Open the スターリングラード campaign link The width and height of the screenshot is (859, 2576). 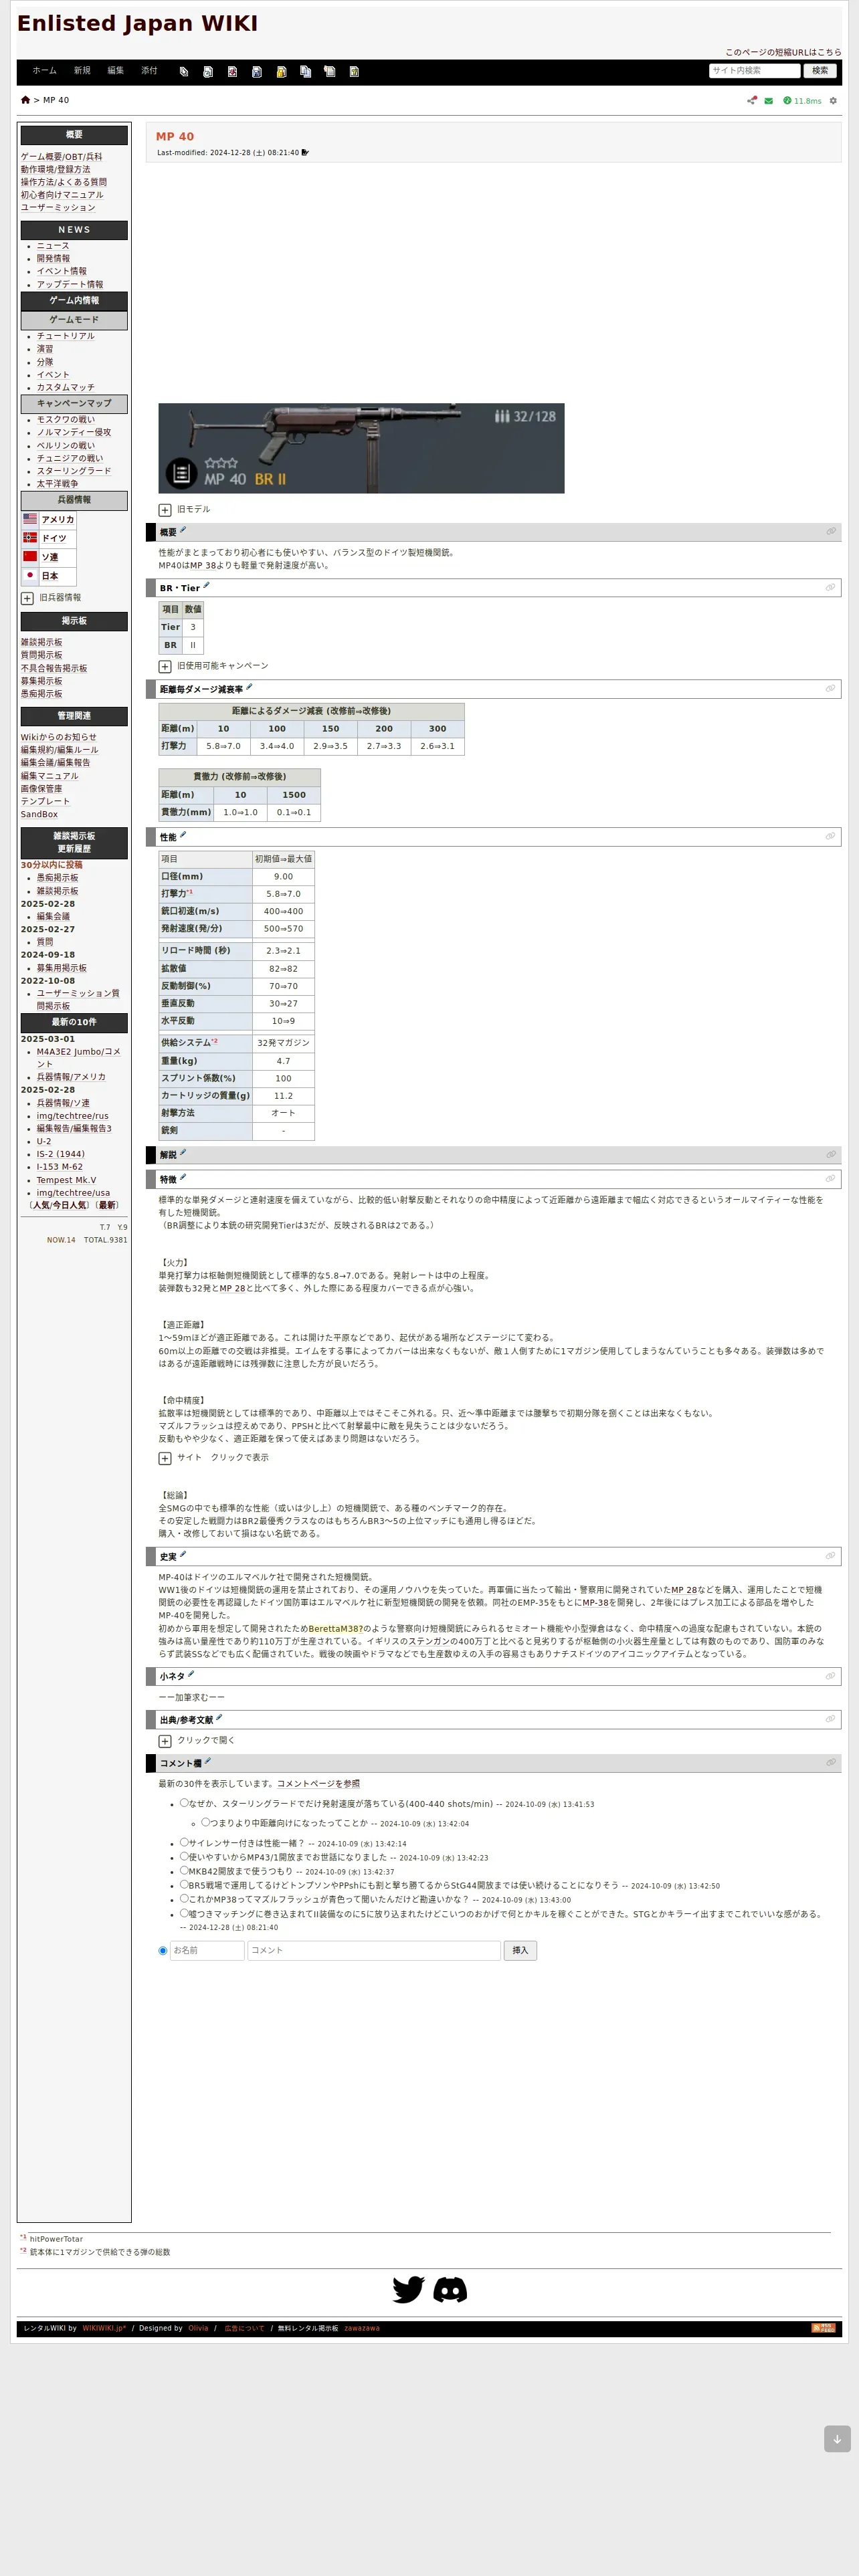(74, 471)
